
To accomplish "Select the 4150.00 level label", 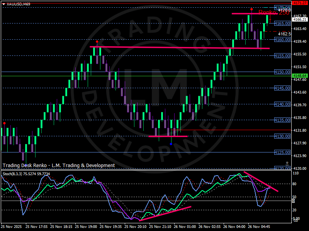I will pyautogui.click(x=282, y=72).
